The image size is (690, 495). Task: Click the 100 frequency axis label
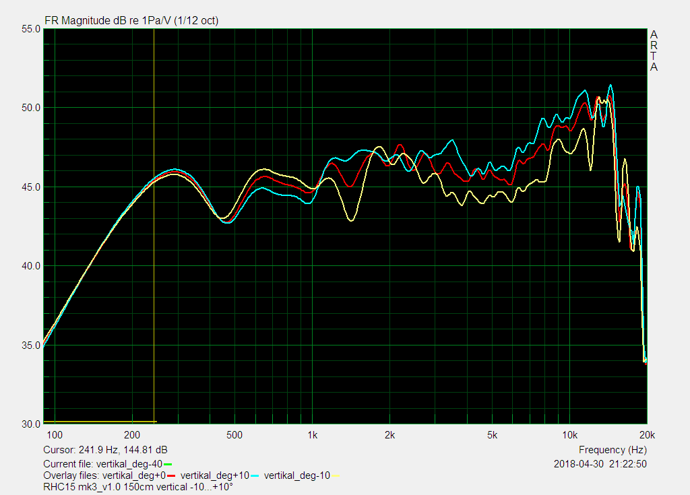click(55, 435)
